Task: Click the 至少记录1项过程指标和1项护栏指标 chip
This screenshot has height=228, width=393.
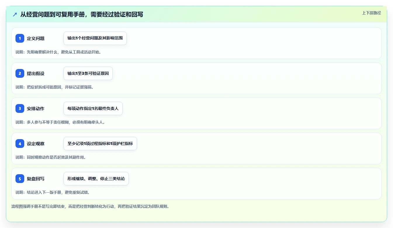Action: (100, 144)
